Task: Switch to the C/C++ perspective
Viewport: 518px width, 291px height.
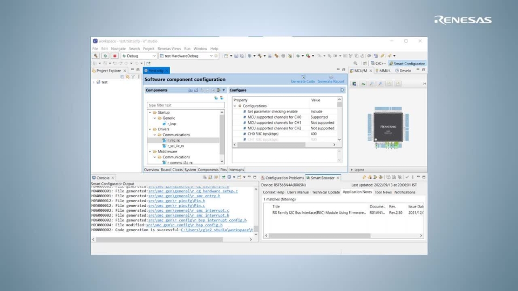Action: [x=378, y=64]
